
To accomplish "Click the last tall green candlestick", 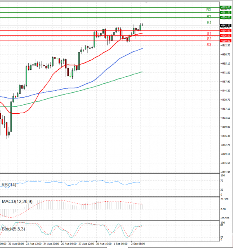I will click(x=140, y=28).
